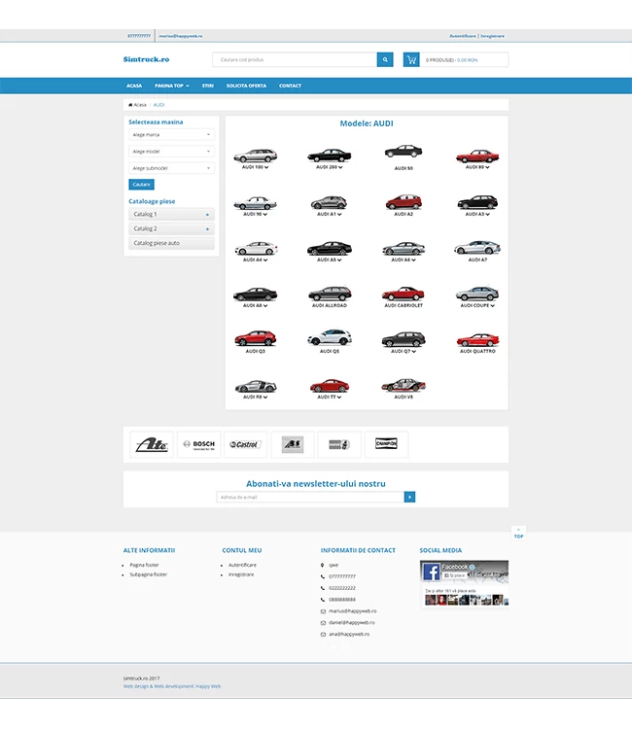The width and height of the screenshot is (632, 729).
Task: Expand Catalog 1 plus icon
Action: pyautogui.click(x=207, y=215)
